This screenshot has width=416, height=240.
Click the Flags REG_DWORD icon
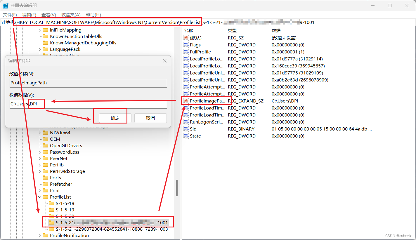[x=186, y=45]
